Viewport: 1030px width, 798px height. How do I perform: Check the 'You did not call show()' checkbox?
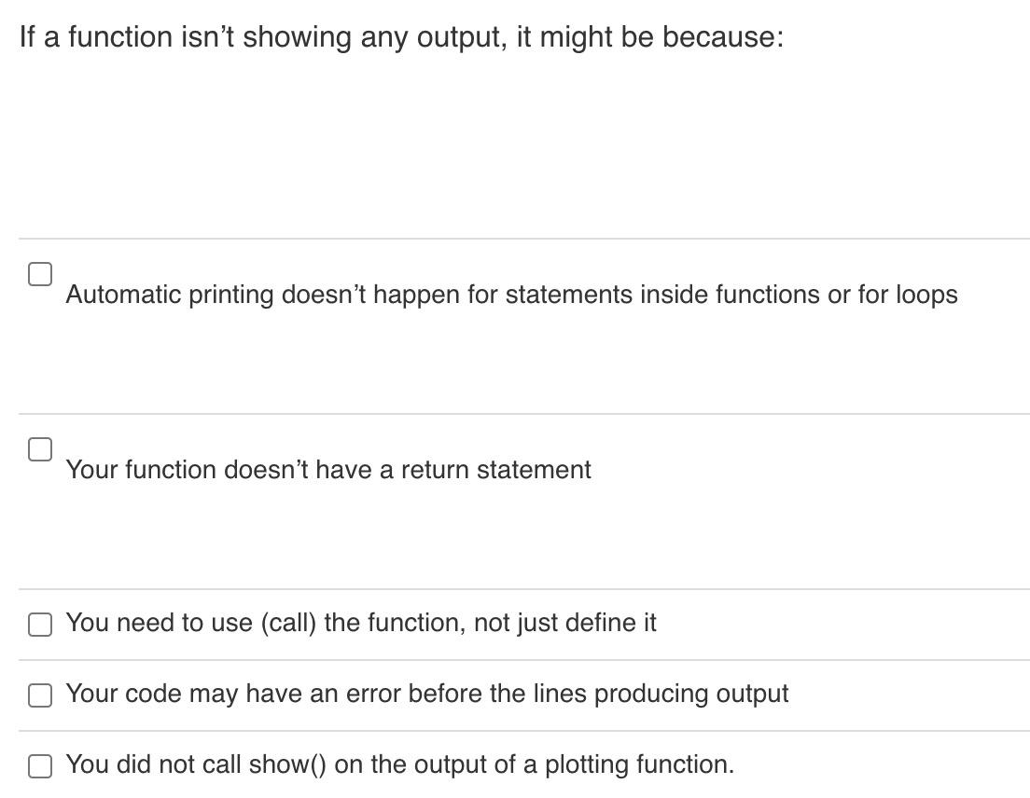39,766
